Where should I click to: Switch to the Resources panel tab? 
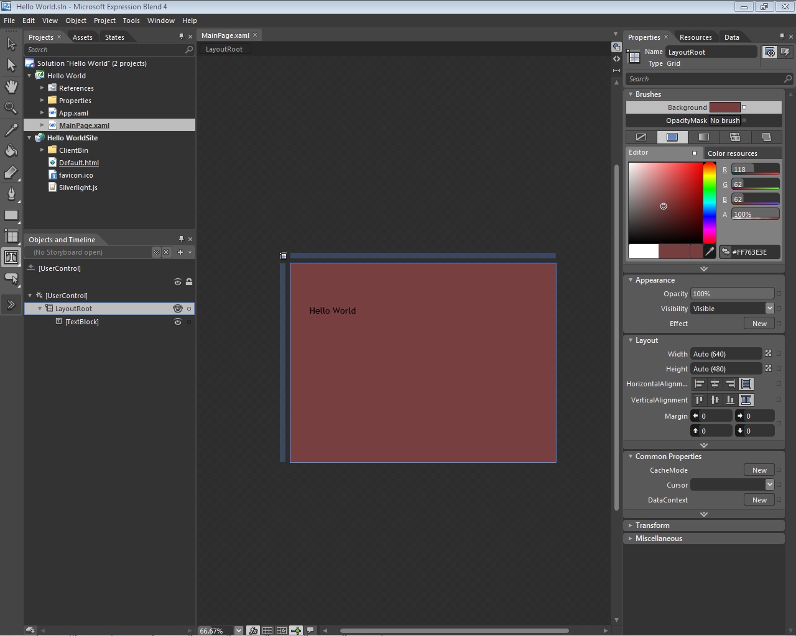click(696, 37)
